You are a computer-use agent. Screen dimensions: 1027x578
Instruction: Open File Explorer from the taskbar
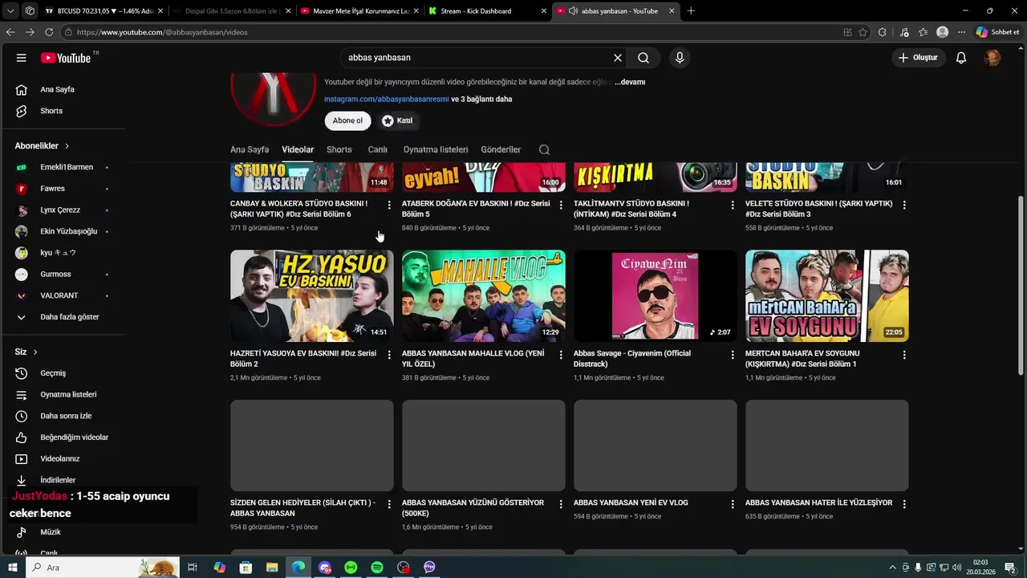pos(272,568)
